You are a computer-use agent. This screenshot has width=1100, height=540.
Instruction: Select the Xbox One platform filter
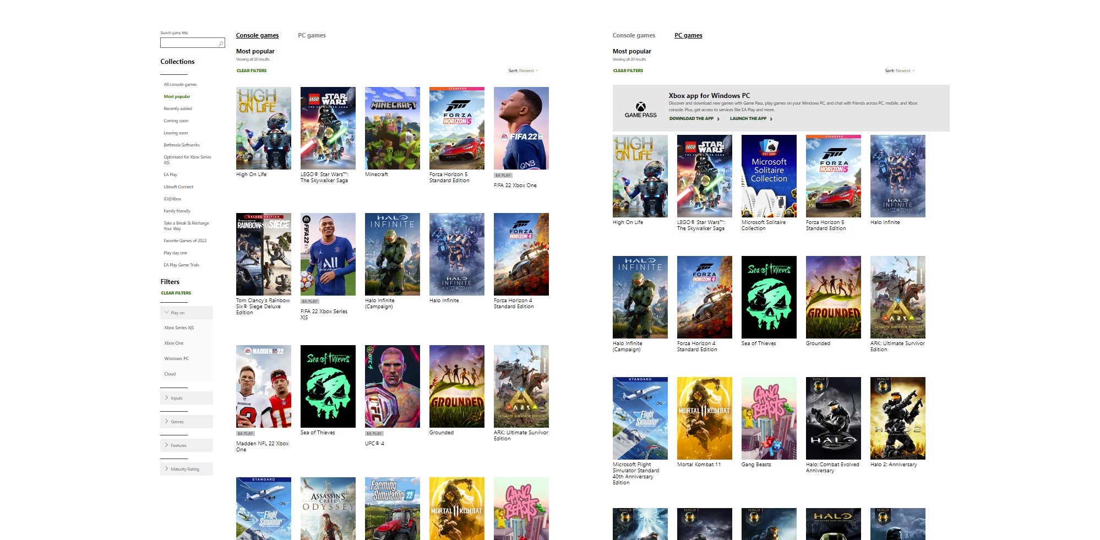click(173, 343)
